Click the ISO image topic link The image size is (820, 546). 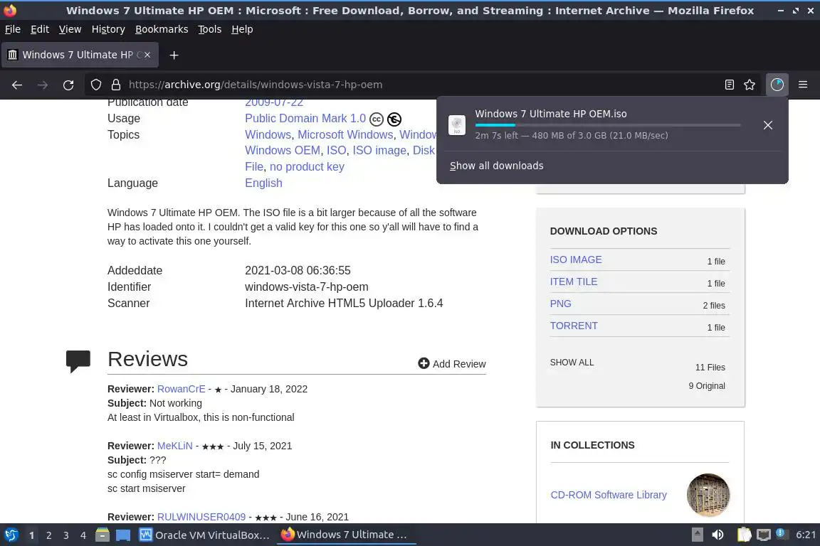point(379,151)
